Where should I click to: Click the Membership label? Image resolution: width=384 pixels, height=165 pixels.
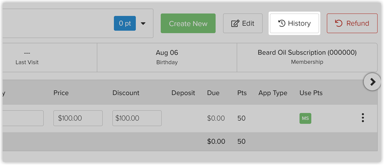click(307, 62)
